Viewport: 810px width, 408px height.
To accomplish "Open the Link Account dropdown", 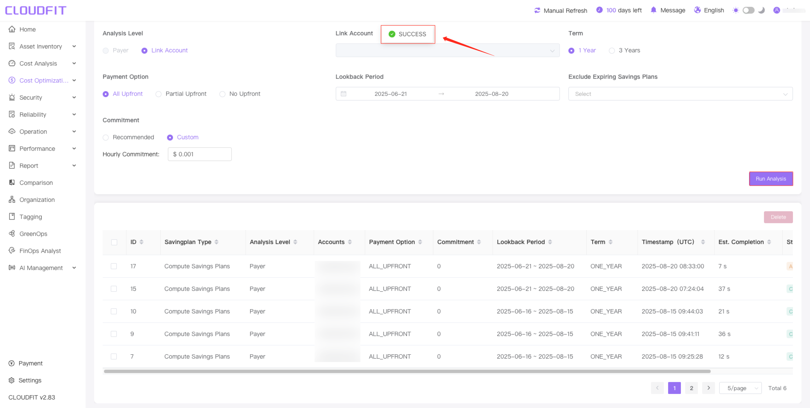I will [447, 50].
